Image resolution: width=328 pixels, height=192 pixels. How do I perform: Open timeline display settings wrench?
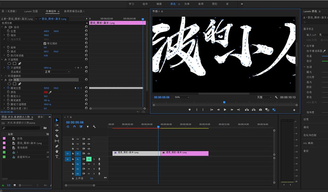[x=94, y=127]
